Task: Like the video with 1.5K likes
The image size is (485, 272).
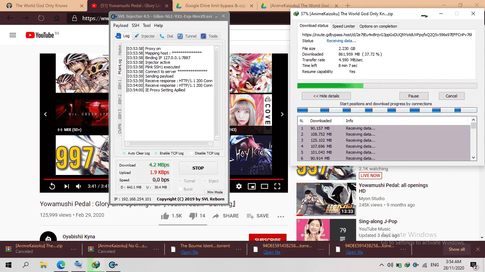Action: click(x=171, y=216)
